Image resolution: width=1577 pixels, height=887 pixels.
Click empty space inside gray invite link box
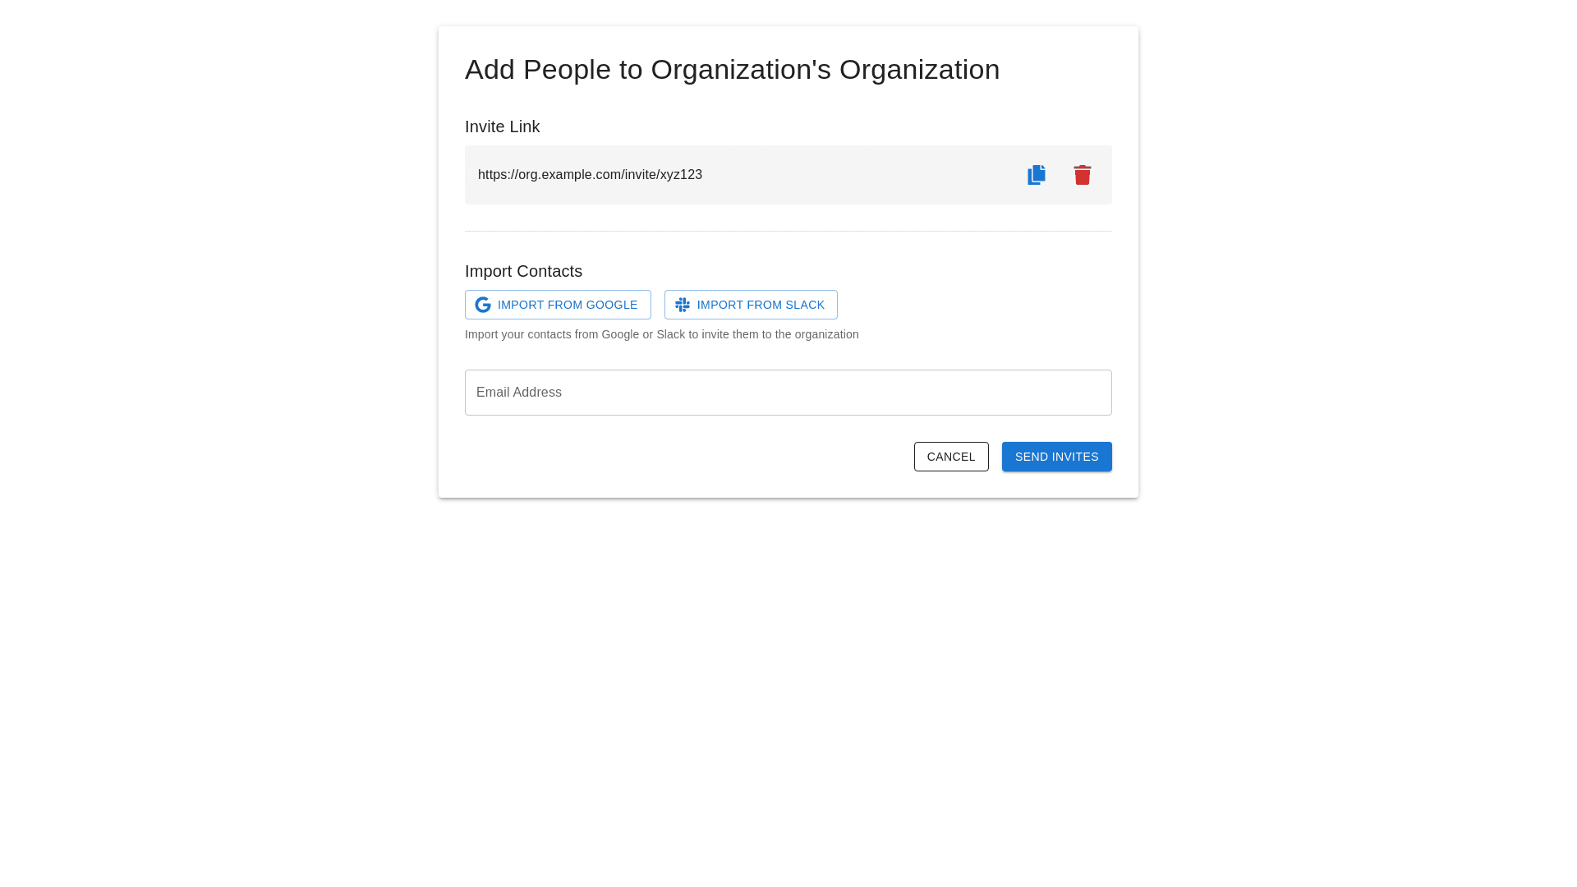pos(854,175)
